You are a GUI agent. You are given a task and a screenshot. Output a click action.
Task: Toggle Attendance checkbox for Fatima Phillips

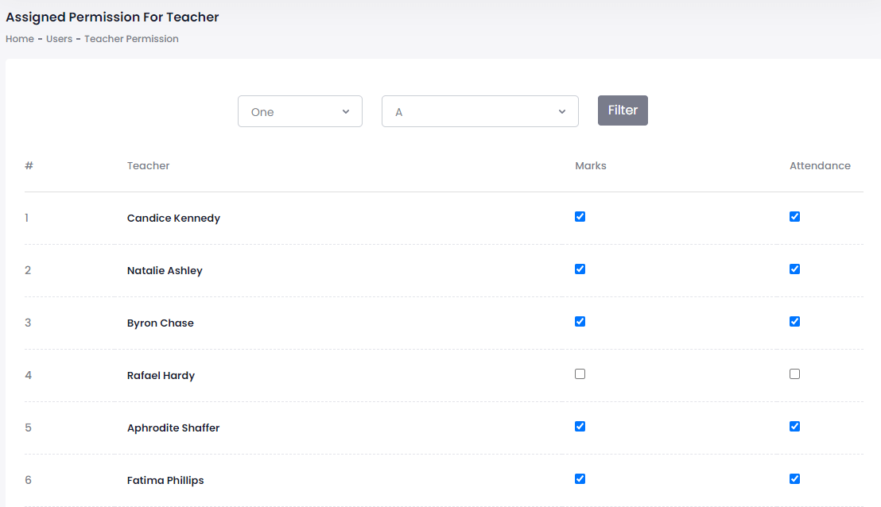pyautogui.click(x=794, y=479)
